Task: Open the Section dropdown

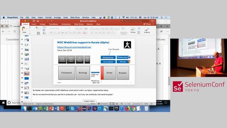Action: [44, 33]
